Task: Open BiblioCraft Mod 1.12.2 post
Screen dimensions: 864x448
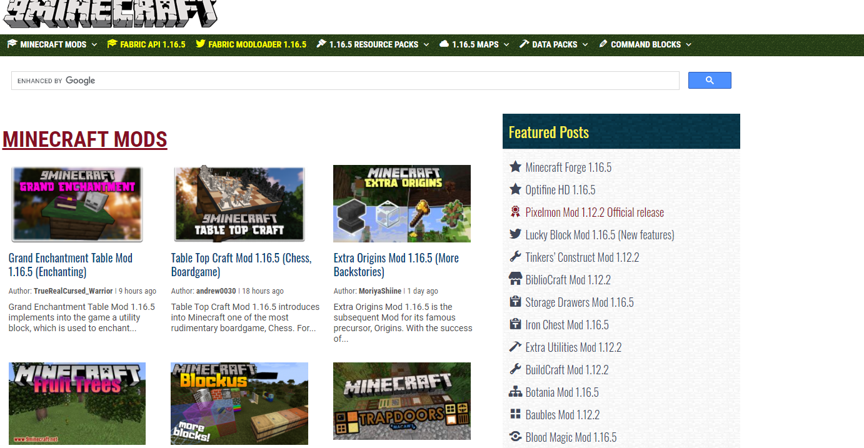Action: tap(568, 280)
